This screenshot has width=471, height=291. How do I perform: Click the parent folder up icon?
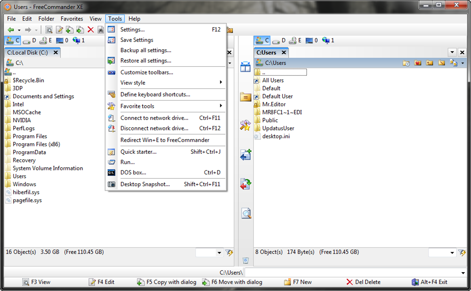click(430, 63)
